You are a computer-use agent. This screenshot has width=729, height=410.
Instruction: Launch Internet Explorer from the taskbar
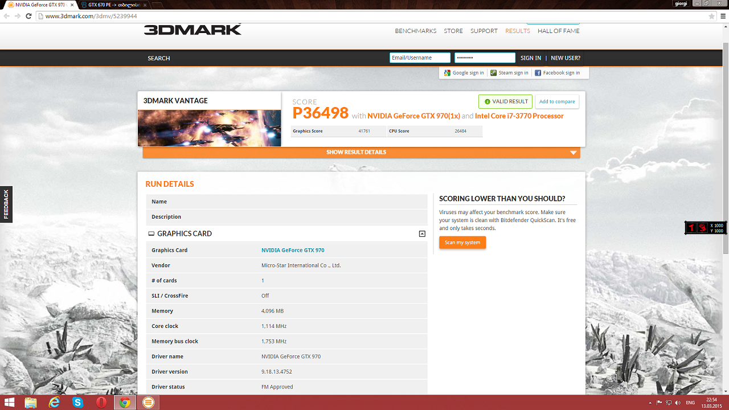(x=55, y=403)
